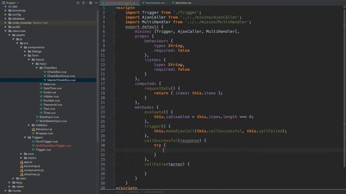The image size is (346, 194).
Task: Open directives.js file
Action: (32, 175)
